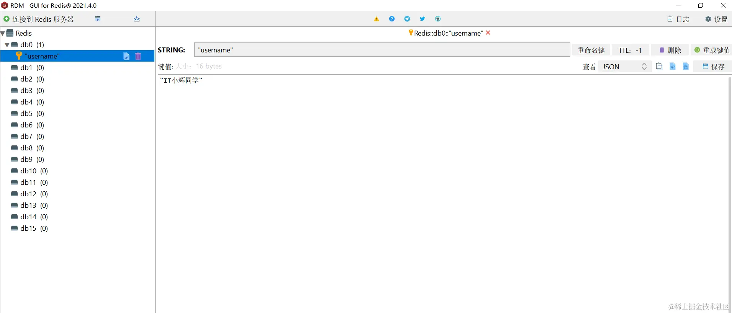Click the RDM app icon in title bar
The image size is (732, 313).
point(5,5)
